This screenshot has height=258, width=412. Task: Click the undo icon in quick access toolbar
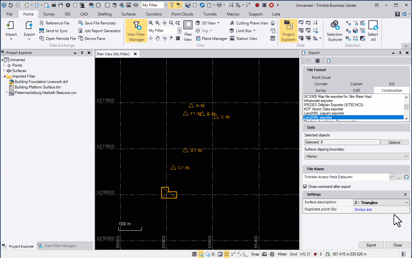pos(11,5)
